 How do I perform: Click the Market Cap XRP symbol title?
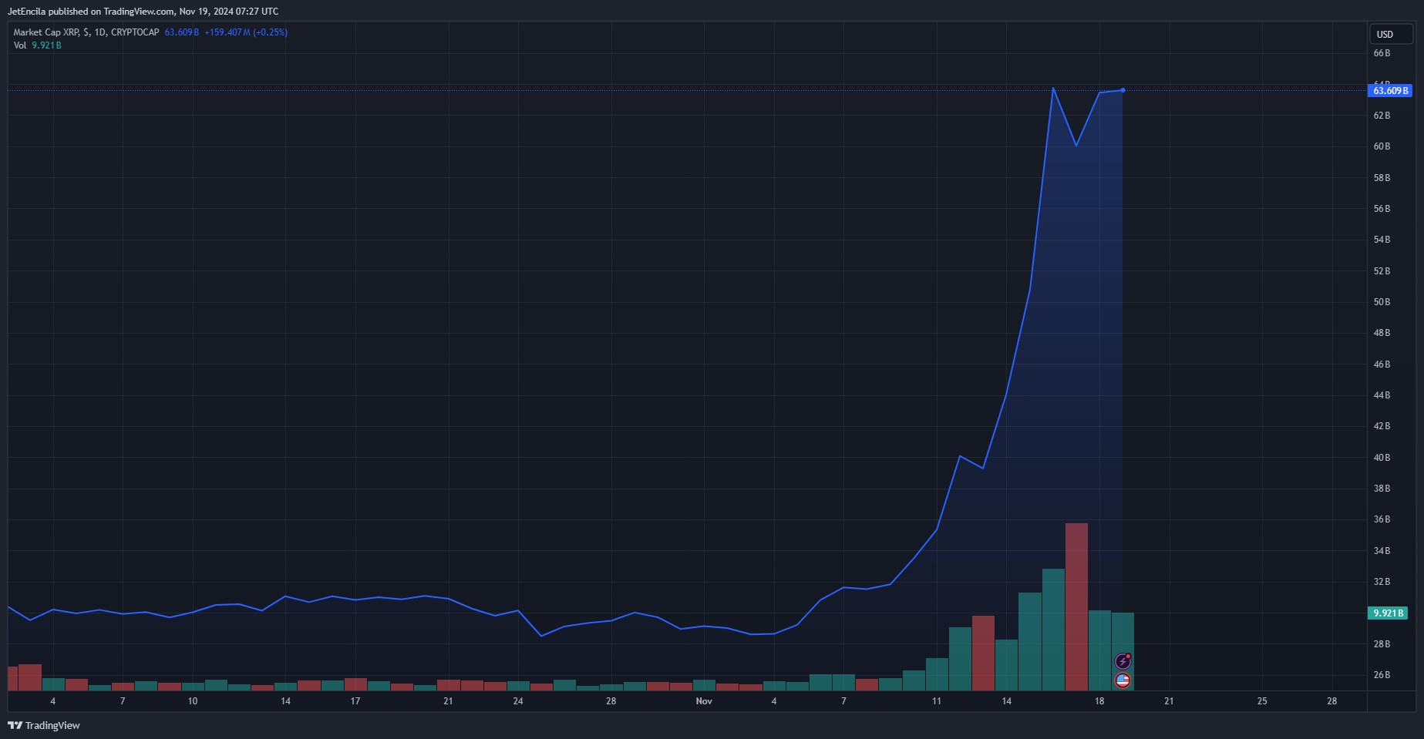86,32
